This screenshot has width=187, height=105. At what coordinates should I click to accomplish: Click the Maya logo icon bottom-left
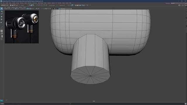(1, 101)
